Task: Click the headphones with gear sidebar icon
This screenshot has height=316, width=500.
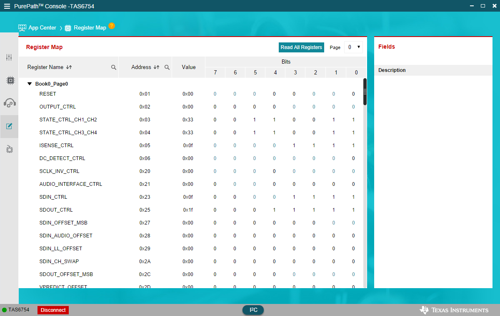Action: tap(9, 103)
